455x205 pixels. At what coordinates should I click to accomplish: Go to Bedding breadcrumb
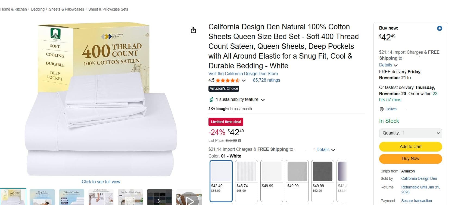pos(38,9)
